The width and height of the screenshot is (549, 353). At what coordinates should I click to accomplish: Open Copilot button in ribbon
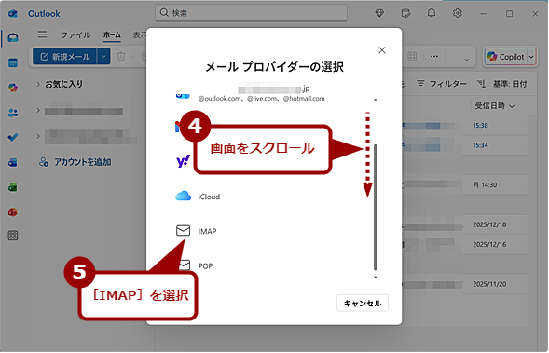pos(505,57)
